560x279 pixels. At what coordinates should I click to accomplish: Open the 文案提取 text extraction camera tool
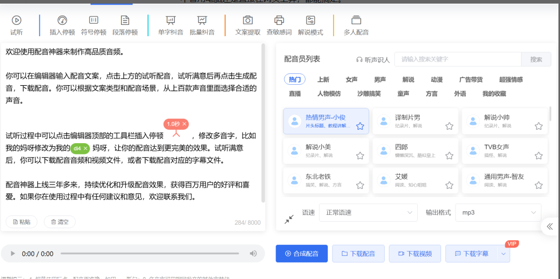point(248,26)
